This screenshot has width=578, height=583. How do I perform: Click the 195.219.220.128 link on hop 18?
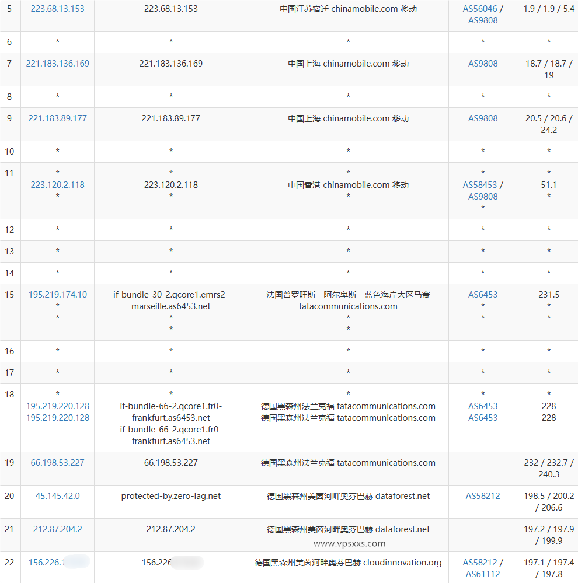[x=57, y=406]
